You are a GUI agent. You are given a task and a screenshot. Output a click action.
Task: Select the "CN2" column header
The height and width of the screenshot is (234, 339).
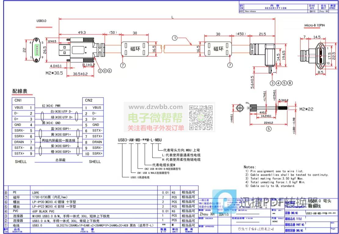pos(89,100)
